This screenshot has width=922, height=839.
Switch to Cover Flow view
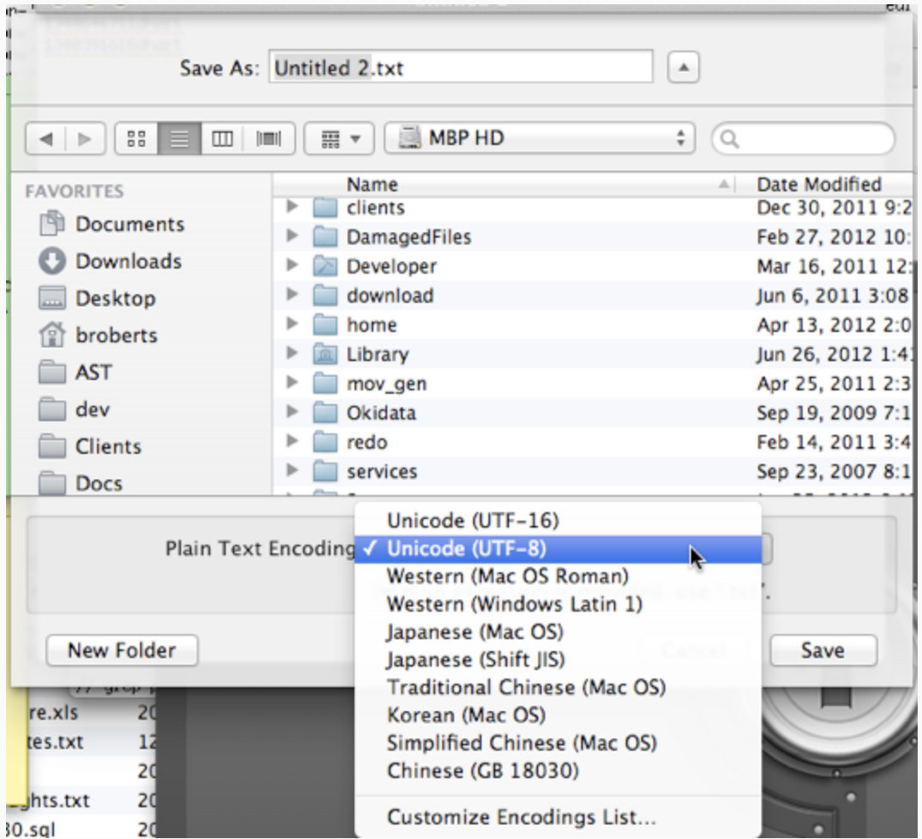click(x=270, y=139)
